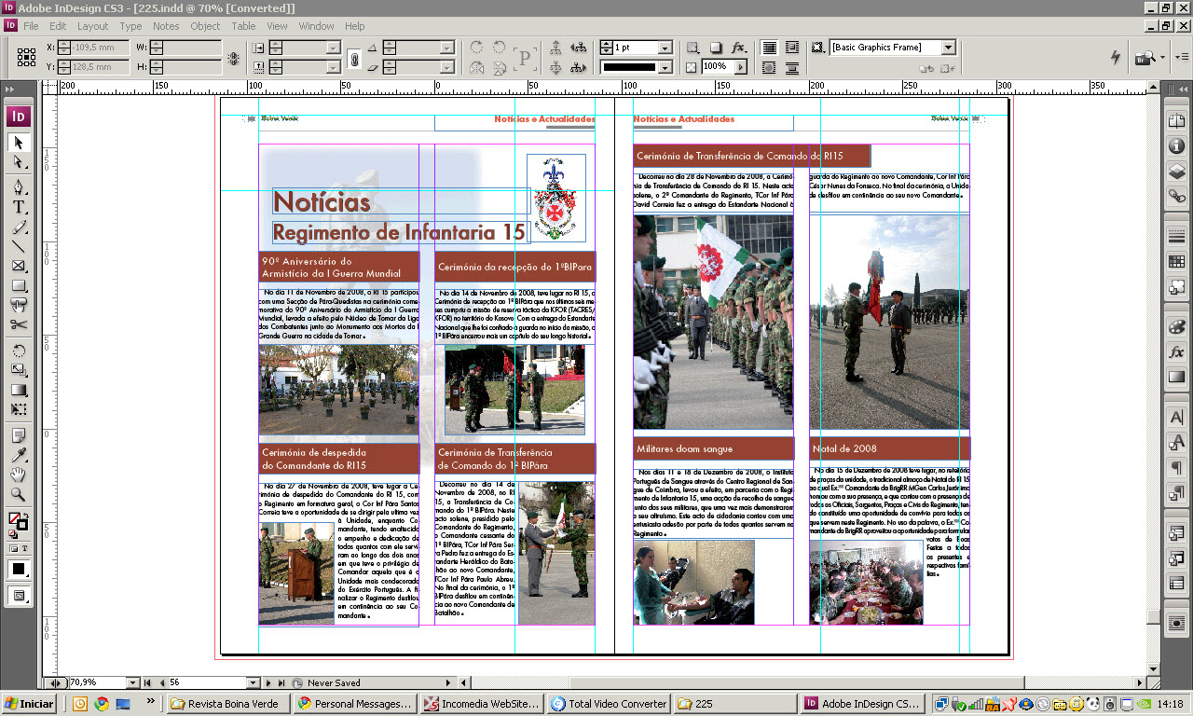Click the Rectangle Frame tool
The width and height of the screenshot is (1193, 716).
[19, 266]
